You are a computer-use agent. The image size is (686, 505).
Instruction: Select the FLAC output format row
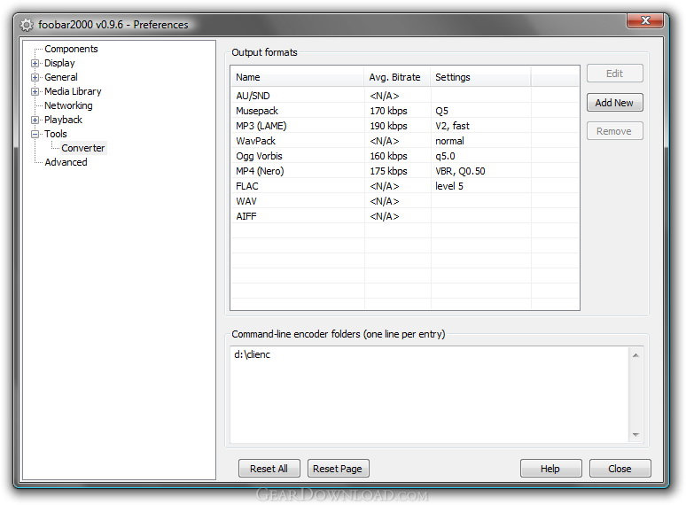click(x=405, y=186)
